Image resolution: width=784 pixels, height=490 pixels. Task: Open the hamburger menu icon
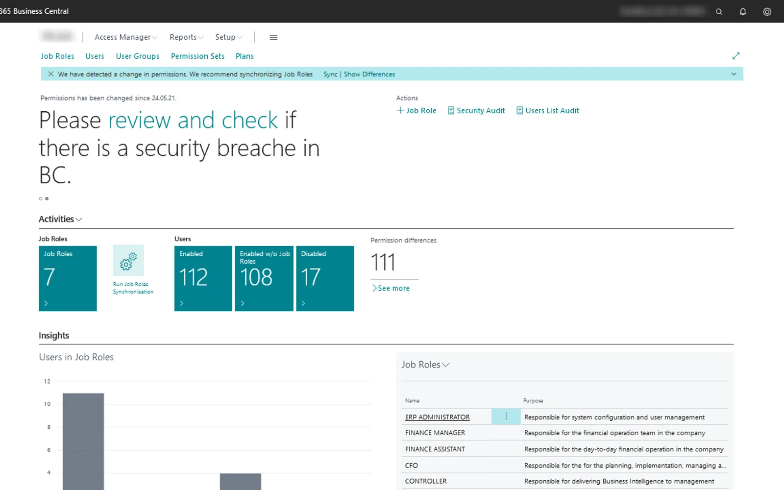[x=273, y=37]
